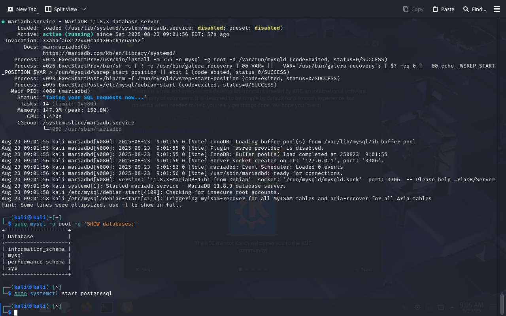The image size is (506, 316).
Task: Click the 'active (running)' status text
Action: click(68, 34)
